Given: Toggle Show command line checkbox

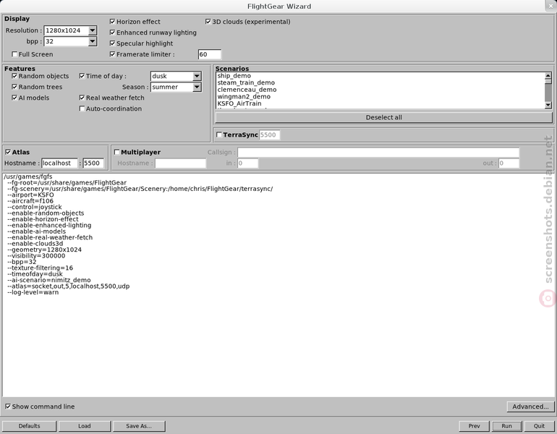Looking at the screenshot, I should (x=8, y=407).
